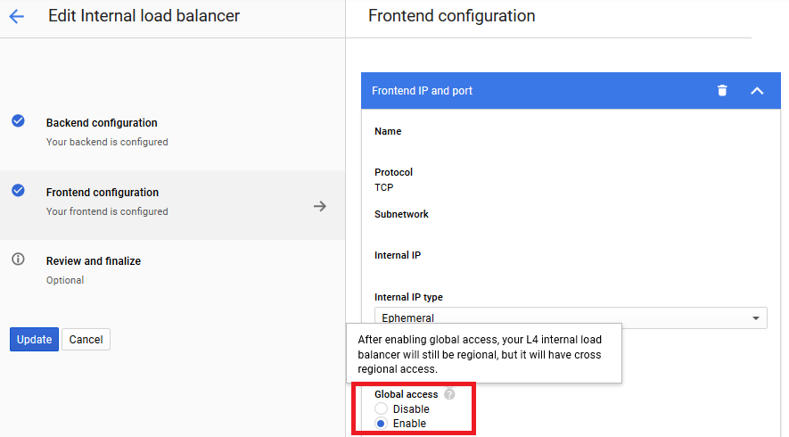Click the Edit Internal load balancer title

[144, 16]
